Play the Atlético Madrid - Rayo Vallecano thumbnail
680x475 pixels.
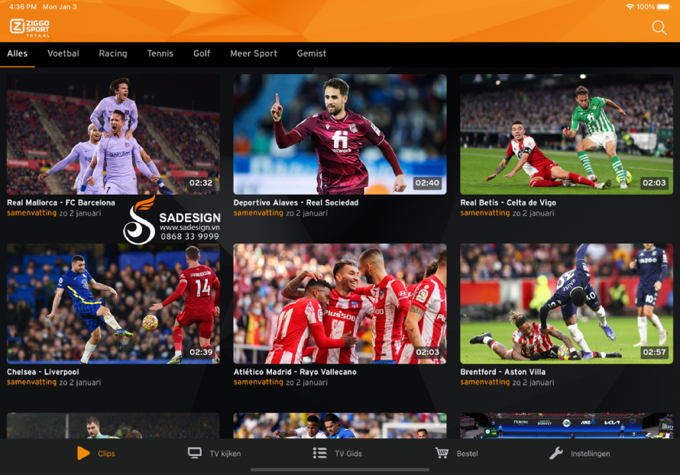(x=340, y=303)
